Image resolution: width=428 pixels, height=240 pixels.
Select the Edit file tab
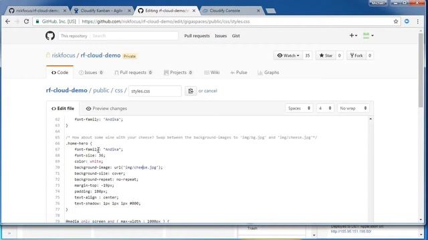63,108
